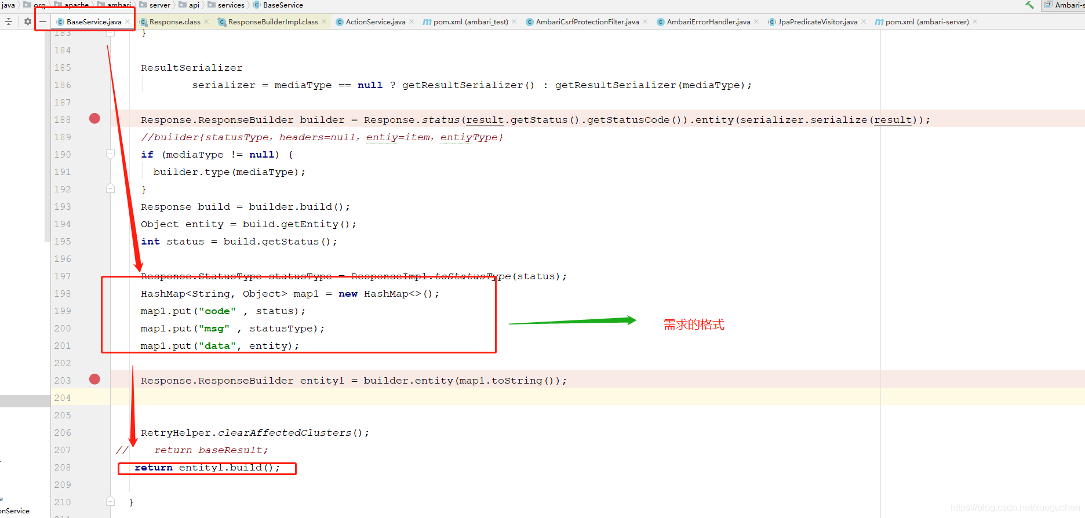Click the string "data" on line 201
The image size is (1085, 518).
217,346
